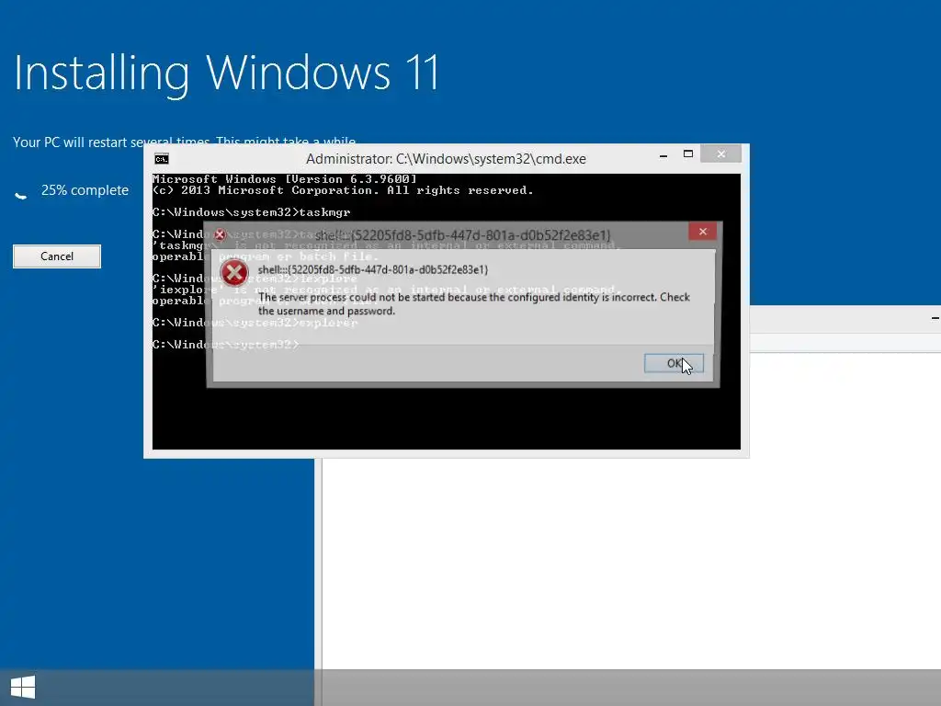Open the Windows Start button
941x706 pixels.
tap(23, 688)
